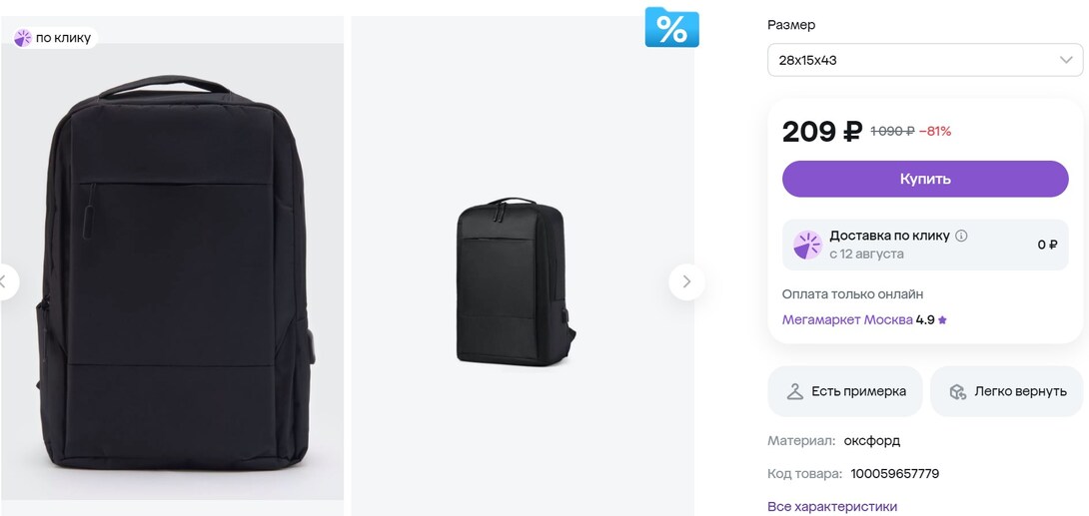Open the "Мегамаркет Москва" seller link
1089x516 pixels.
(x=847, y=320)
